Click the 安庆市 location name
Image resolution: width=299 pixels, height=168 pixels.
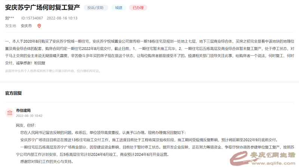[x=26, y=26]
